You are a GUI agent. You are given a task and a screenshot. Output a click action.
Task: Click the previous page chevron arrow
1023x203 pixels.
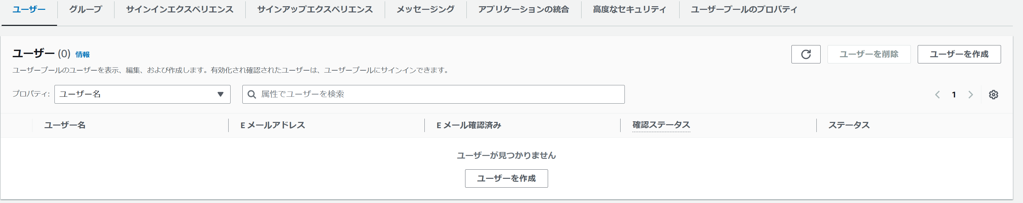point(938,94)
